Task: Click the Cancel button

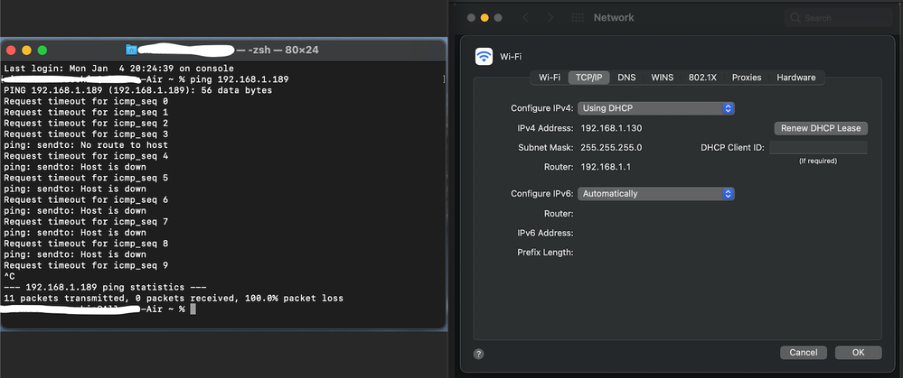Action: click(x=804, y=352)
